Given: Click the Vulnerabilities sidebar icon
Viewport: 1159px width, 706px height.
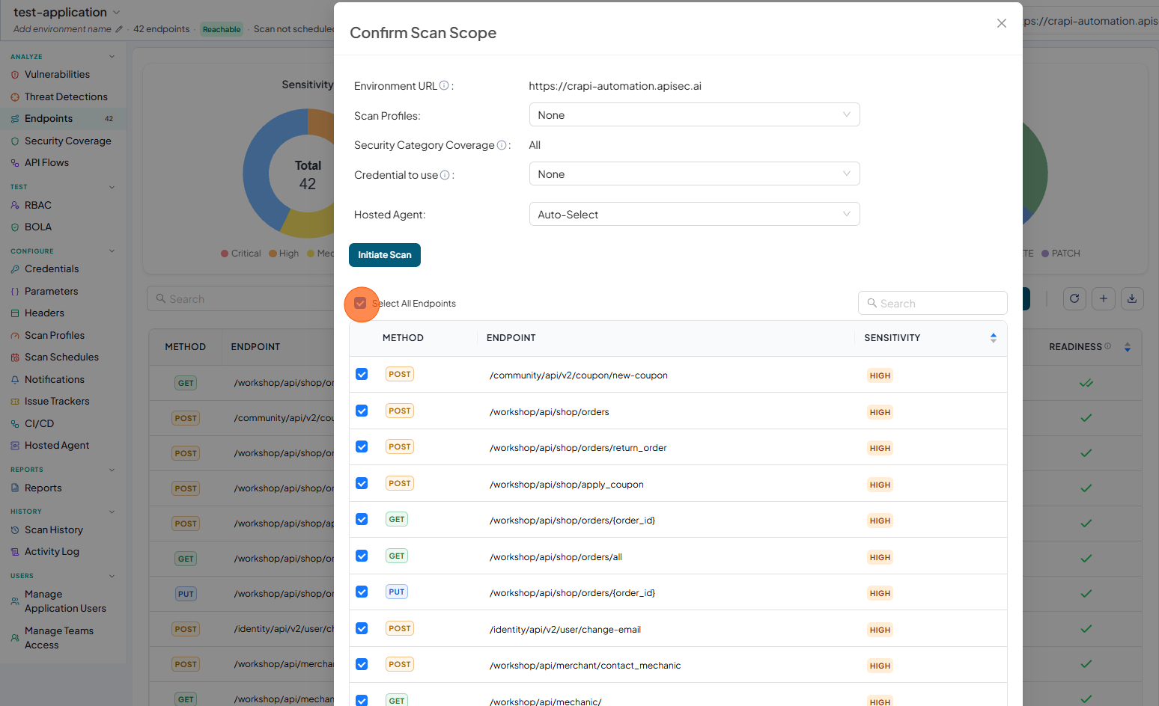Looking at the screenshot, I should click(15, 75).
